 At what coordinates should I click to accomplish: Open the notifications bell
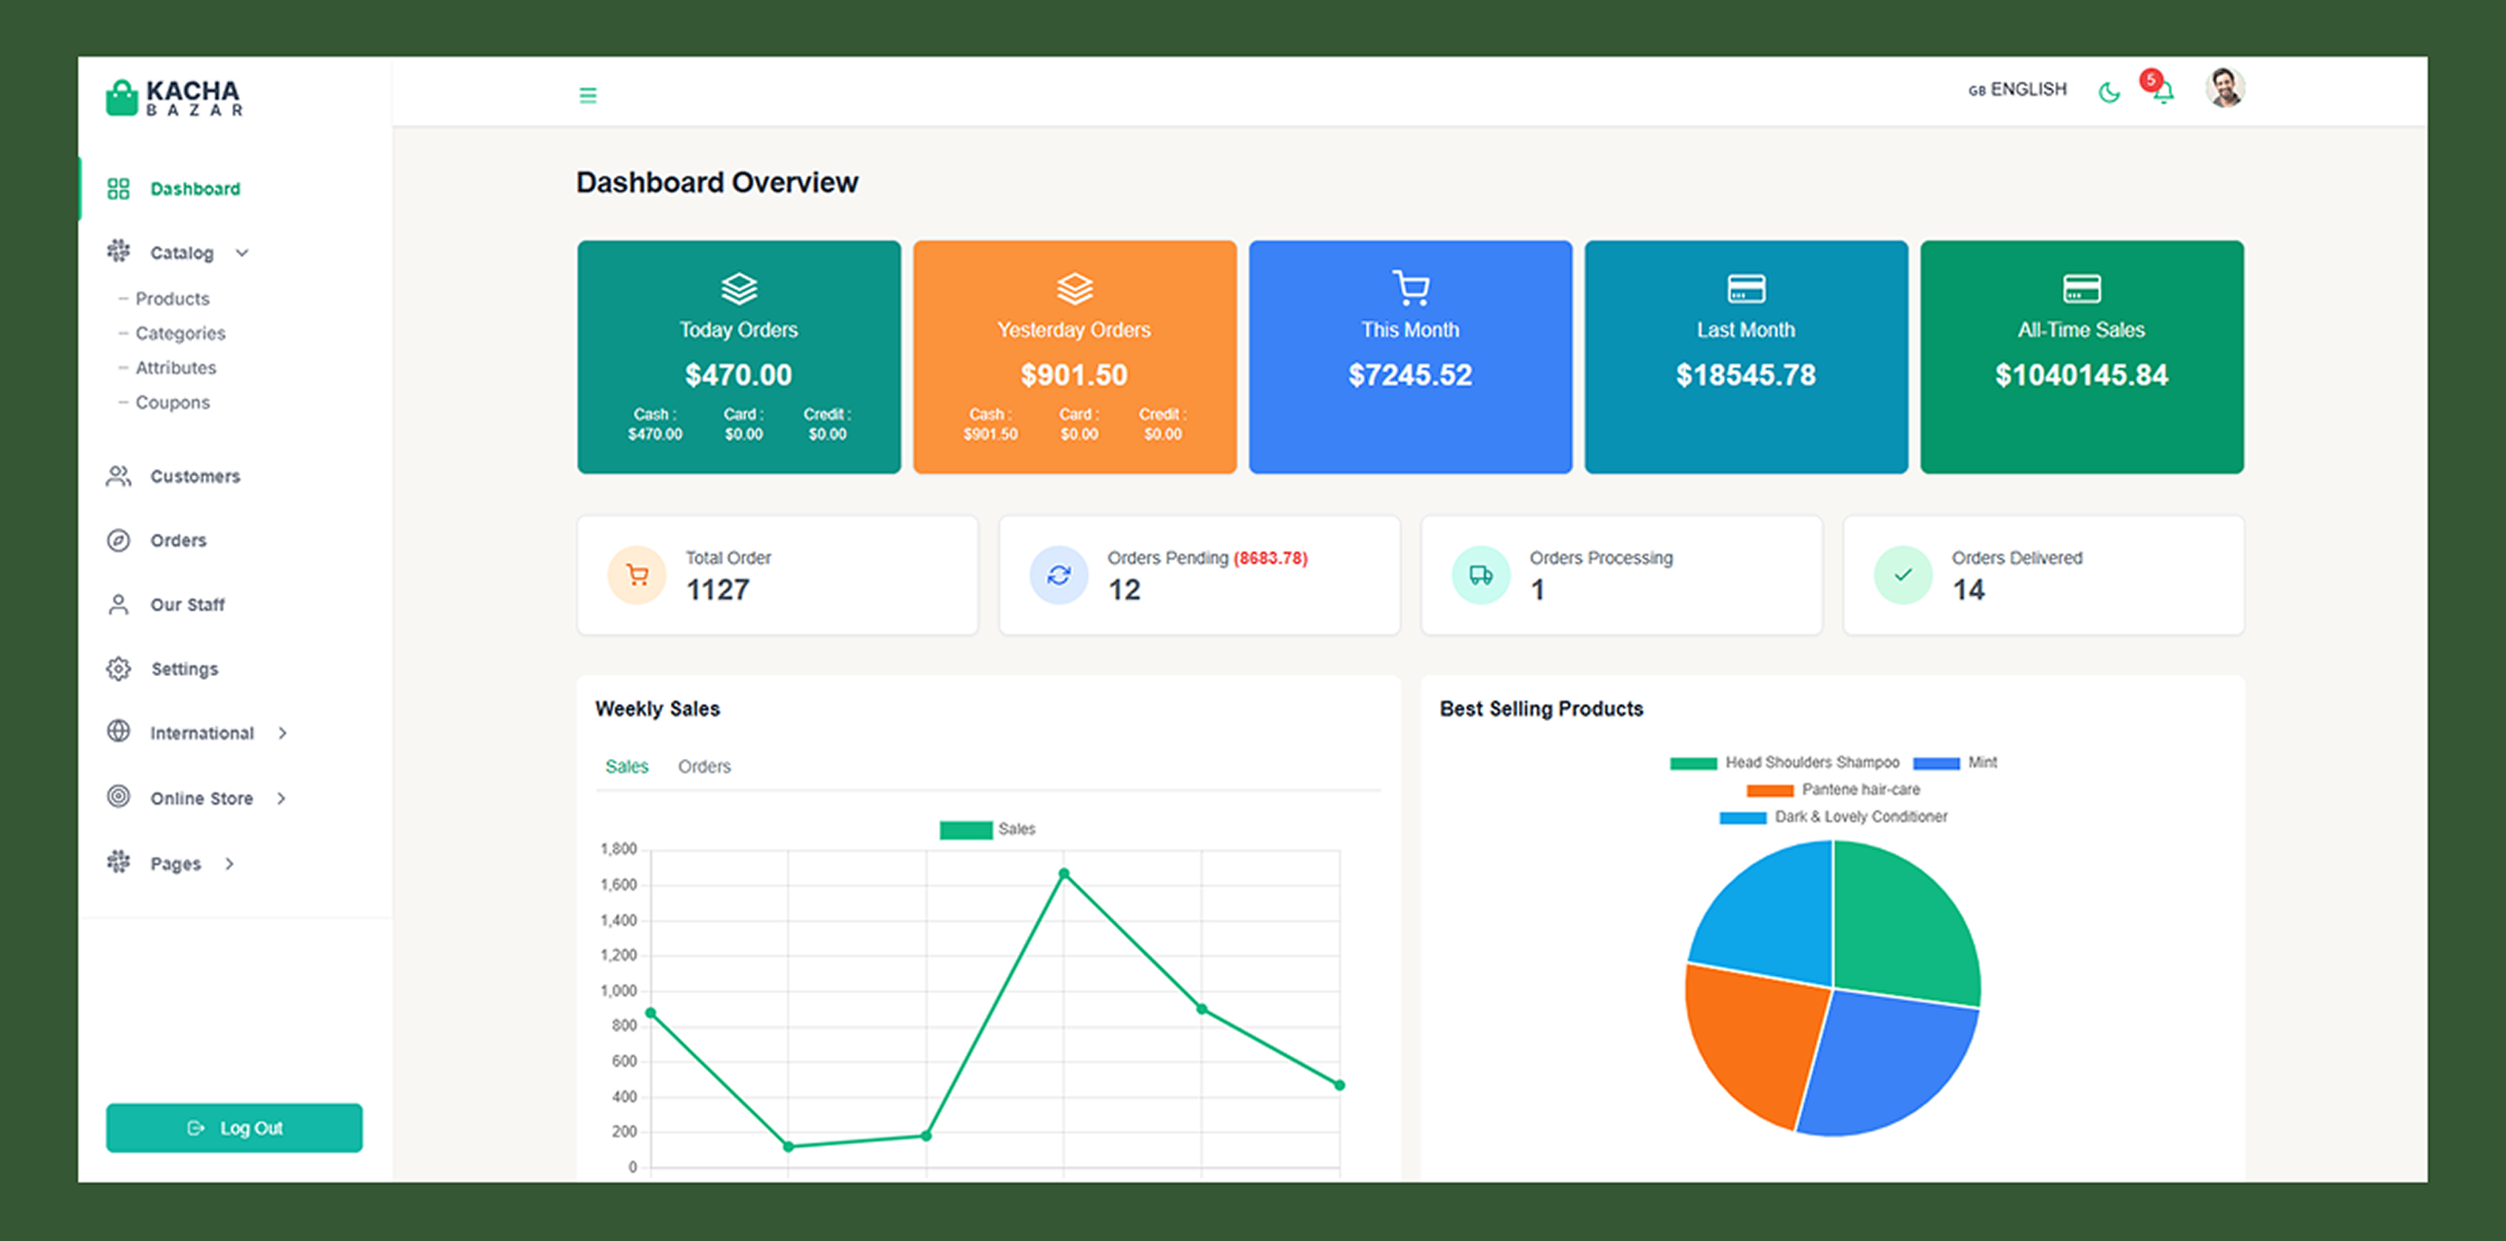click(2162, 93)
